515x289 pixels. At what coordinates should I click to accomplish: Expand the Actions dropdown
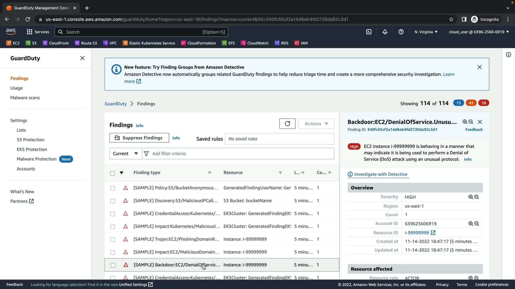pyautogui.click(x=316, y=124)
